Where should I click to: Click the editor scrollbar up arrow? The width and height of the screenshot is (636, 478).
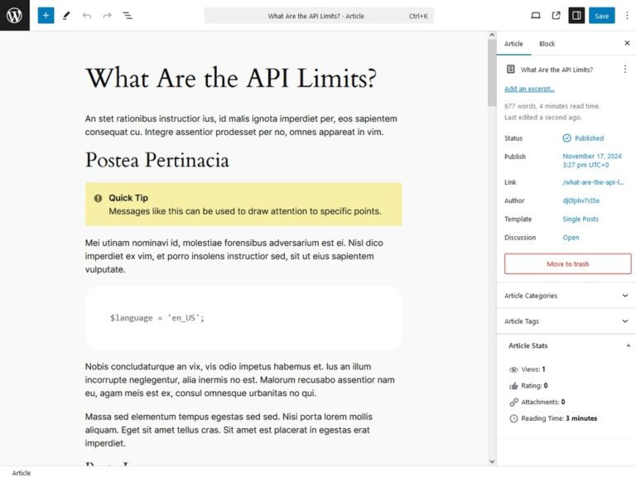point(492,36)
